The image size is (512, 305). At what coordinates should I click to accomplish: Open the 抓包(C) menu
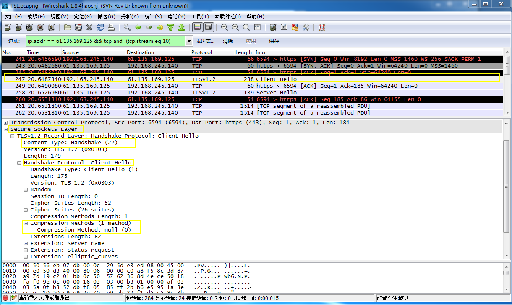[x=106, y=17]
